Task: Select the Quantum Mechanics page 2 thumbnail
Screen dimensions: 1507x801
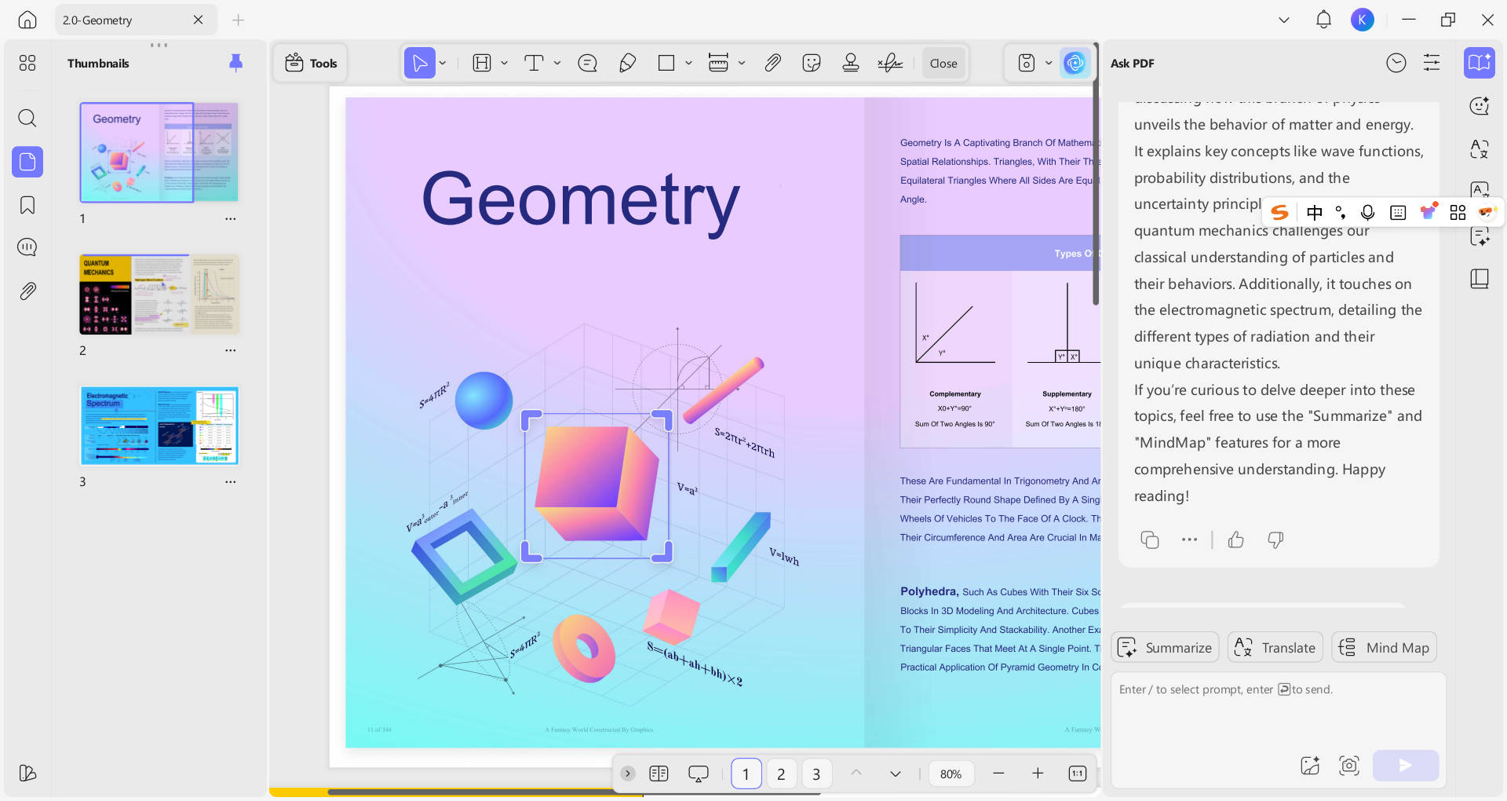Action: point(159,294)
